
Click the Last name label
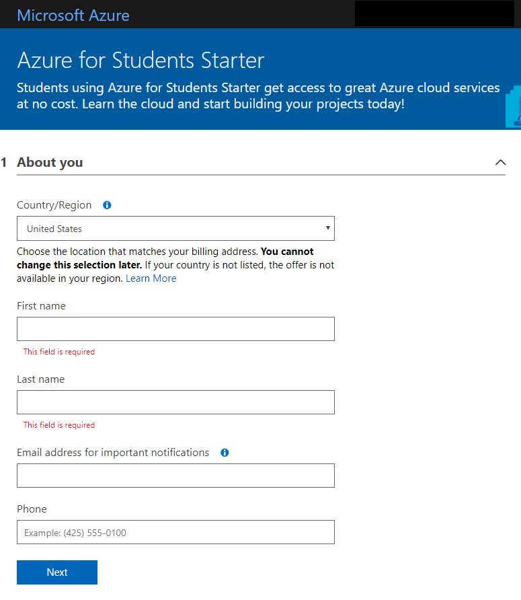pyautogui.click(x=41, y=379)
